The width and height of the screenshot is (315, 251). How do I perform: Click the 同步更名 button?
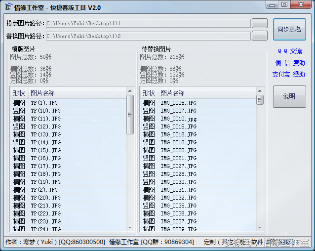[289, 30]
